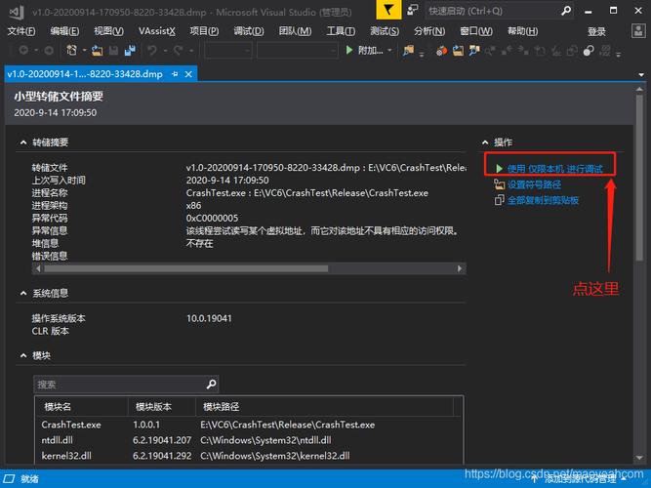Collapse the 操作 section
This screenshot has height=488, width=651.
tap(485, 142)
